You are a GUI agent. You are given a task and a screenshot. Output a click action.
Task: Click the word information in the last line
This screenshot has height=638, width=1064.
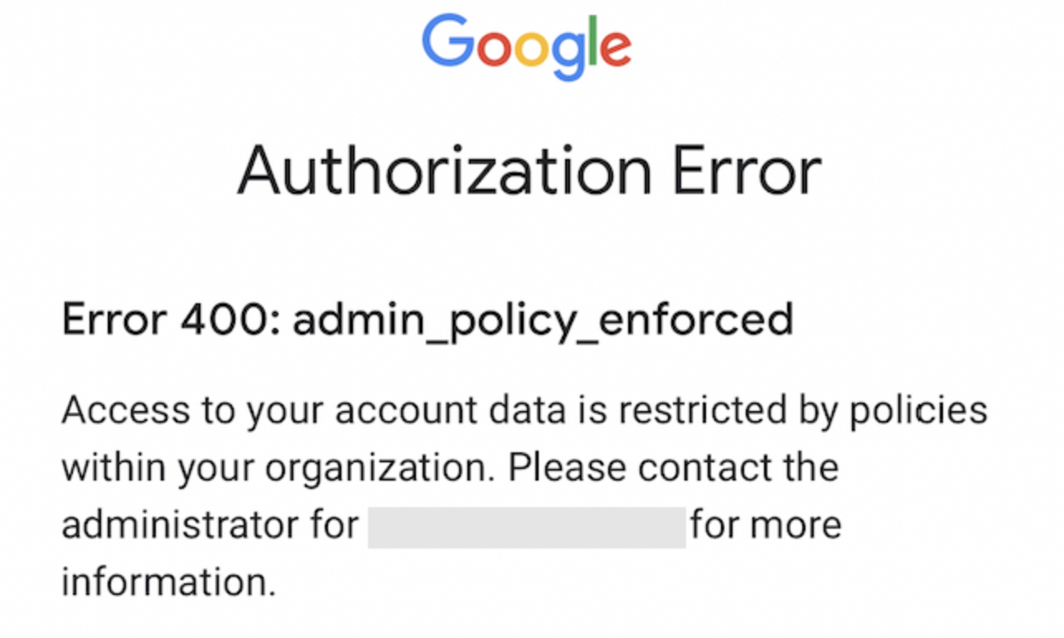click(168, 582)
